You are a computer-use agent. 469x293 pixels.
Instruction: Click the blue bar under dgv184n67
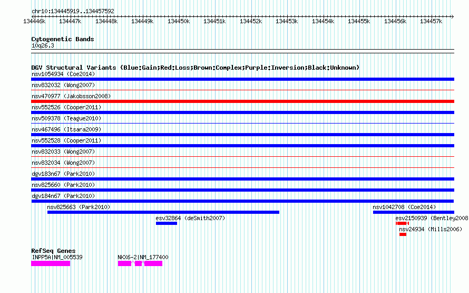(242, 201)
